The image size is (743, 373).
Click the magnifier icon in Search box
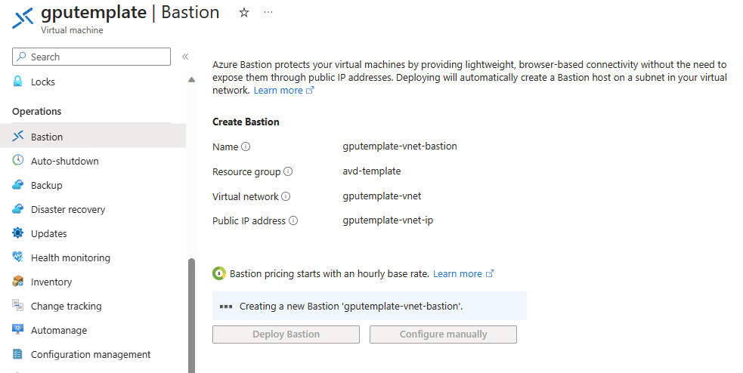pos(21,57)
